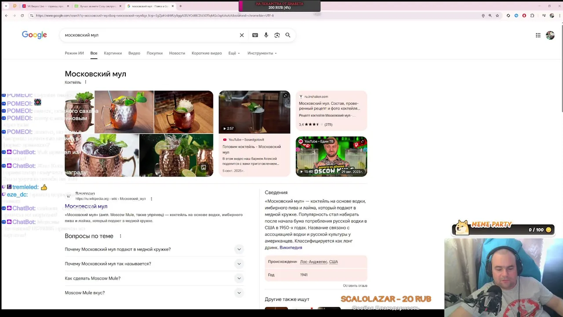Open the Google account avatar on page
This screenshot has width=563, height=317.
pyautogui.click(x=550, y=35)
